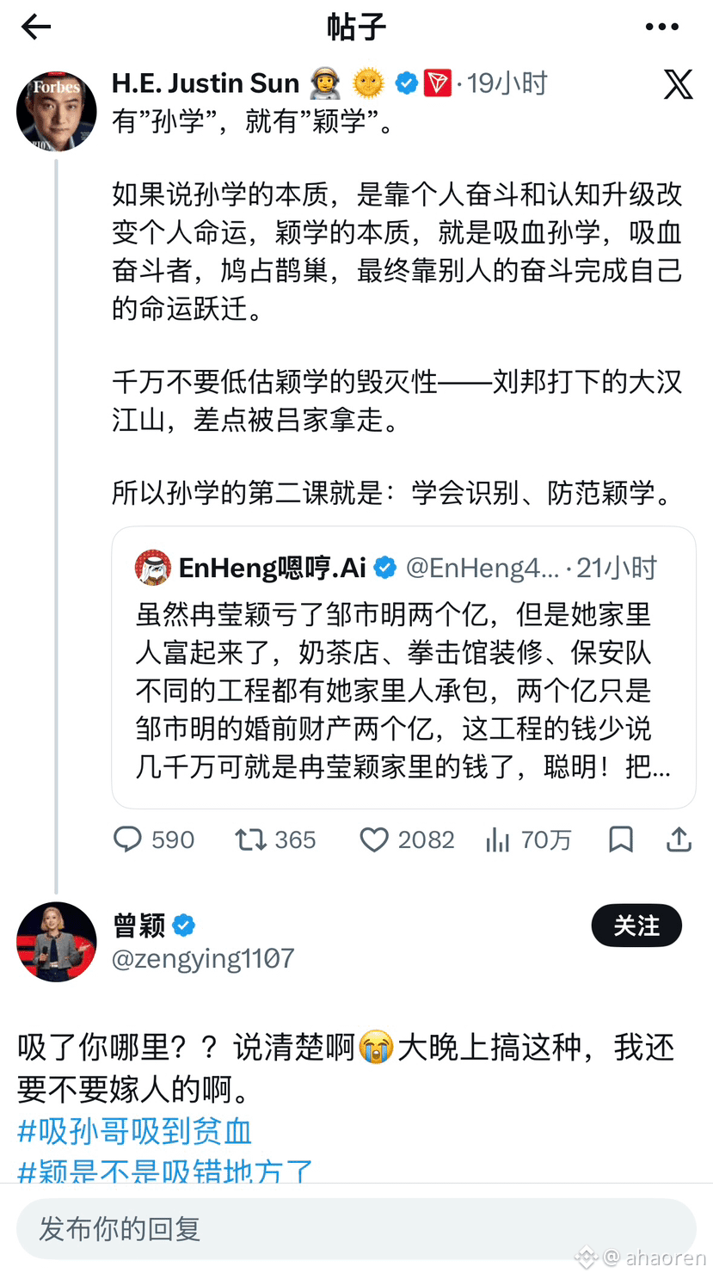This screenshot has width=713, height=1279.
Task: Tap the 发布你的回复 reply field
Action: coord(356,1229)
